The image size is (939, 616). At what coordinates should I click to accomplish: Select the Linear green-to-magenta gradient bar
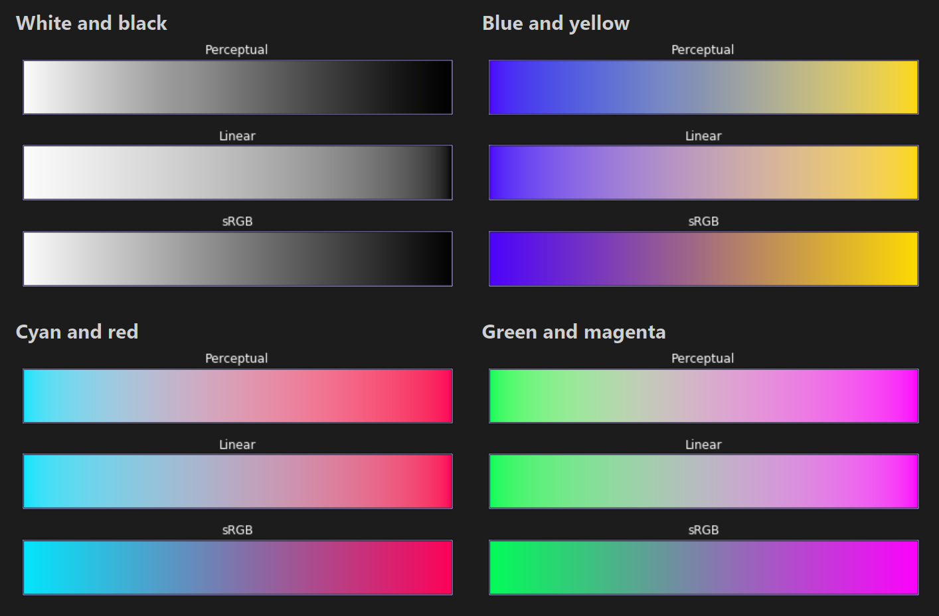click(703, 481)
